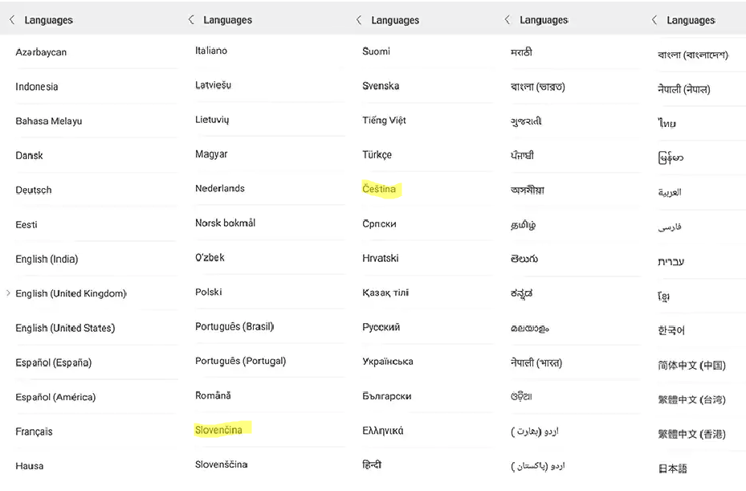Image resolution: width=746 pixels, height=491 pixels.
Task: Tap back arrow above मराठी list
Action: 508,20
